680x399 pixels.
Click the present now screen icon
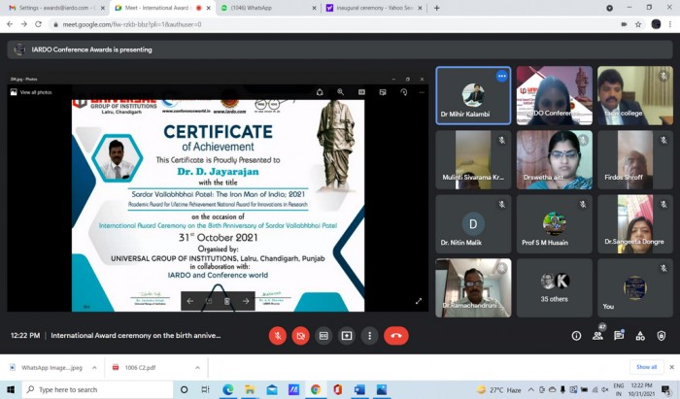click(x=347, y=336)
